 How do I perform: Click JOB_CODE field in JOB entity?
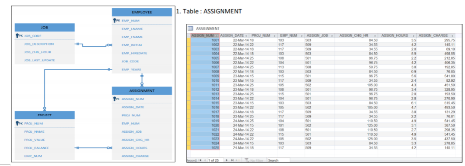[32, 36]
